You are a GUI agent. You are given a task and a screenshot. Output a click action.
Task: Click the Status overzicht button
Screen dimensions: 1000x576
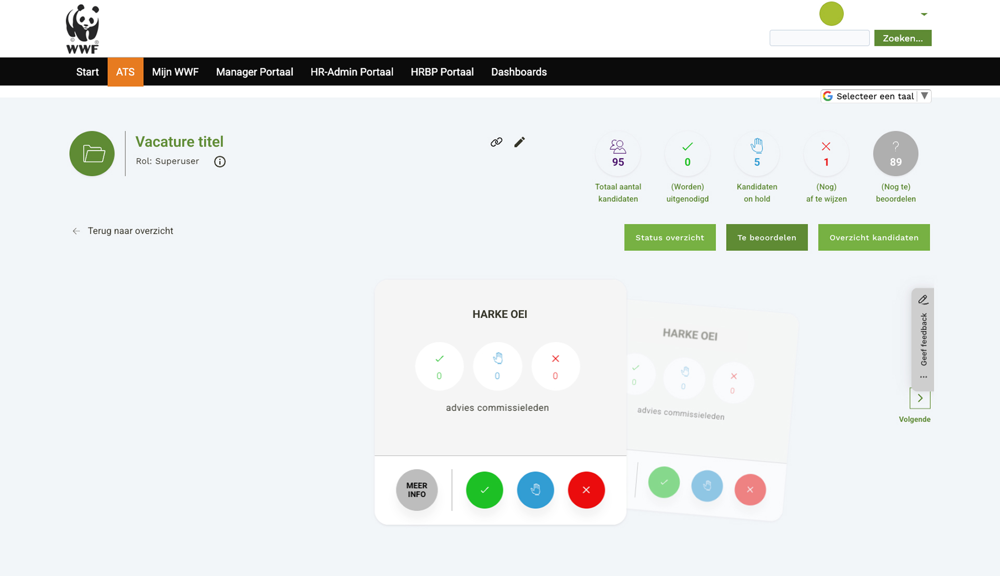click(670, 238)
